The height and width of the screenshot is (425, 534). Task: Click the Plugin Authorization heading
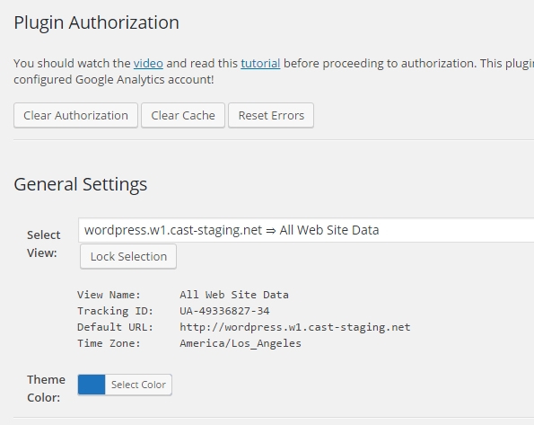[96, 22]
